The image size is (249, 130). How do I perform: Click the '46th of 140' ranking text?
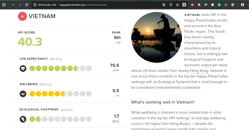pyautogui.click(x=56, y=59)
